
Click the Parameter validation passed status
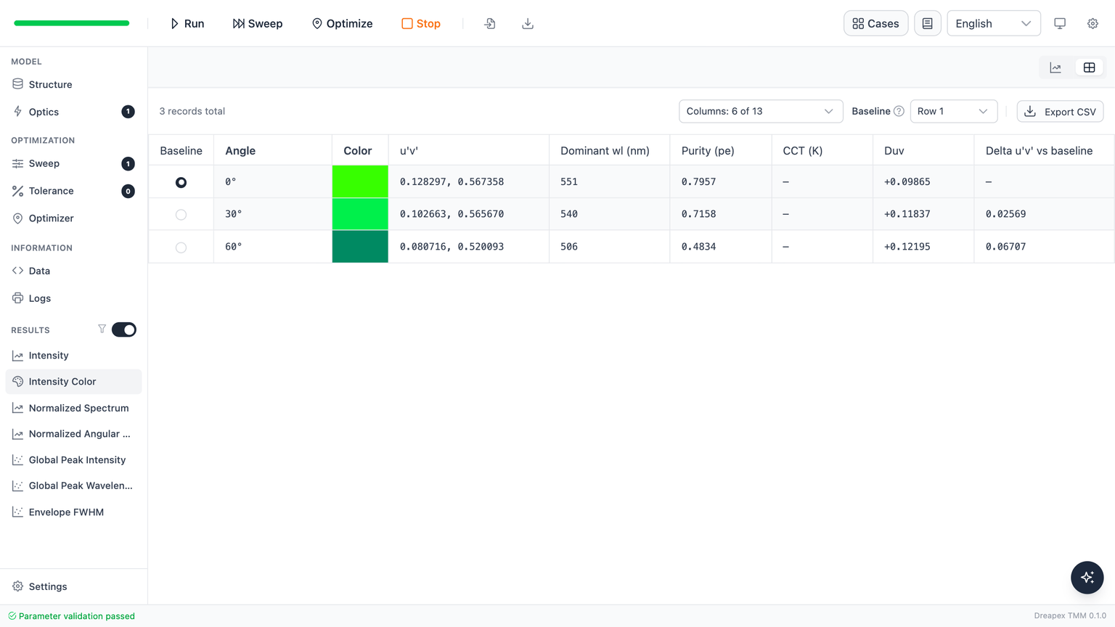[x=71, y=616]
